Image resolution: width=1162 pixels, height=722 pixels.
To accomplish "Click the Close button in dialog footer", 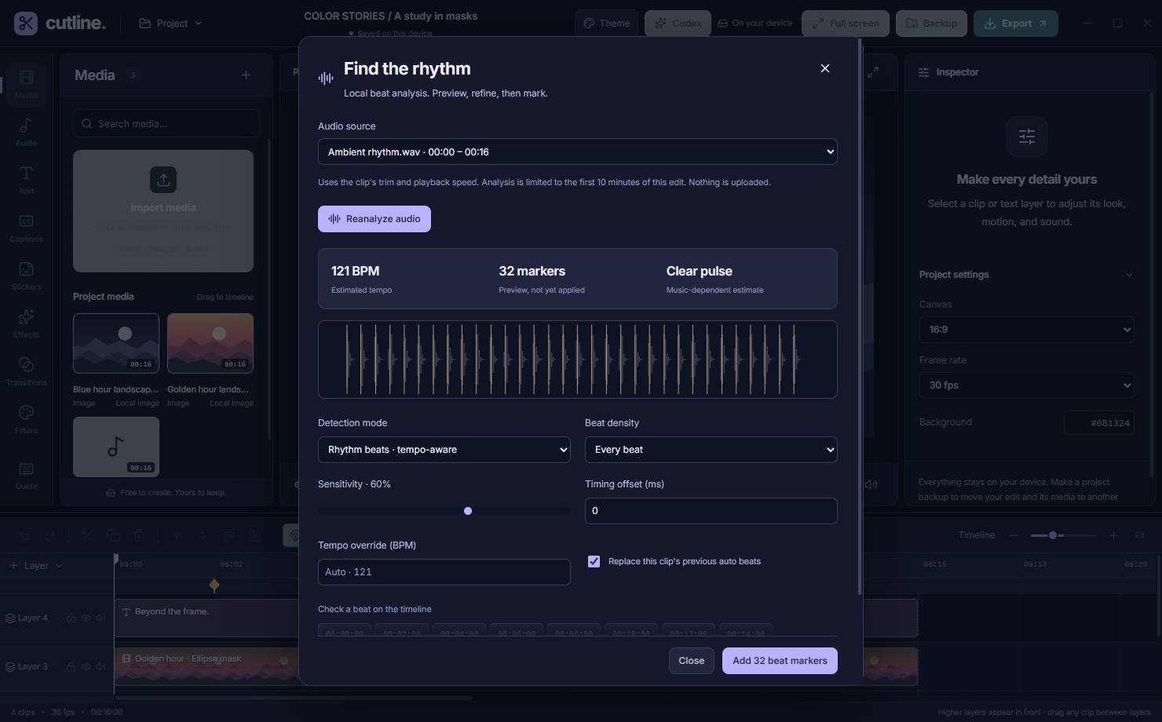I will click(691, 661).
